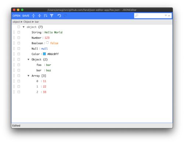184x143 pixels.
Task: Click the 'false' value text
Action: point(54,43)
